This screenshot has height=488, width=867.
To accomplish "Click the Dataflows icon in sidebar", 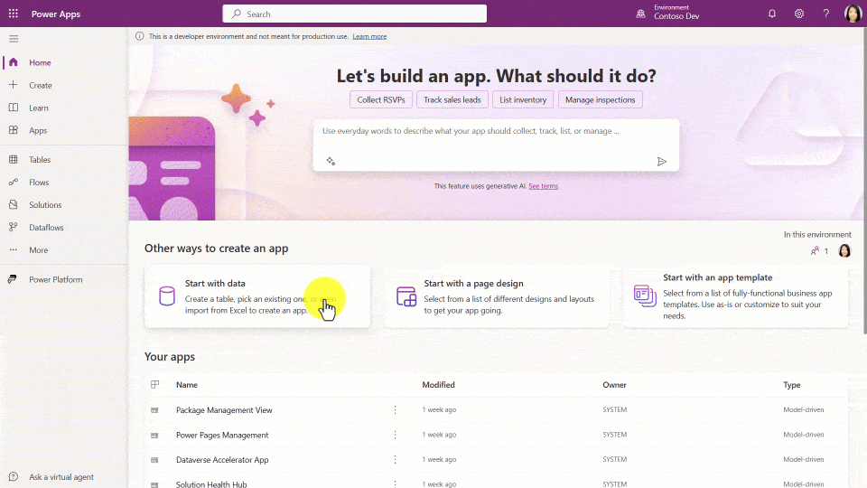I will click(x=14, y=227).
